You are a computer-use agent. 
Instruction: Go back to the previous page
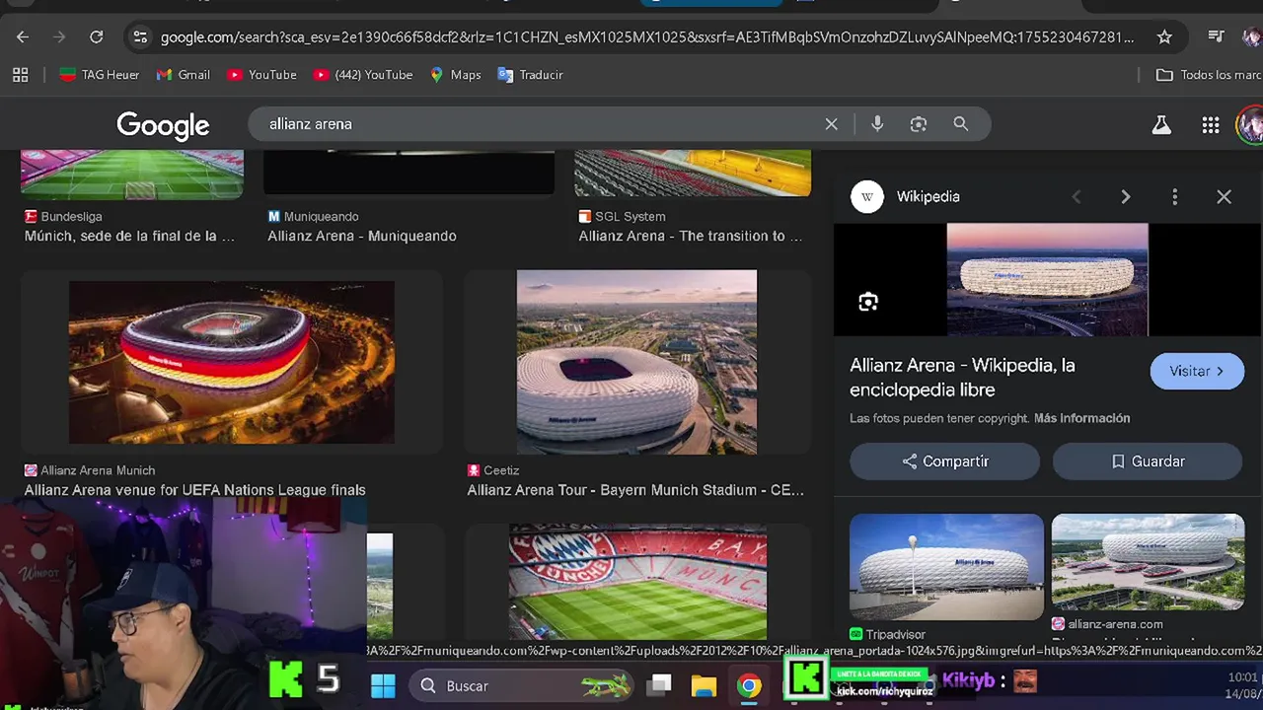pos(23,37)
